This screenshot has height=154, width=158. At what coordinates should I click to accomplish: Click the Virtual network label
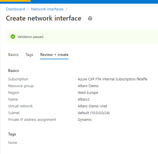(20, 106)
